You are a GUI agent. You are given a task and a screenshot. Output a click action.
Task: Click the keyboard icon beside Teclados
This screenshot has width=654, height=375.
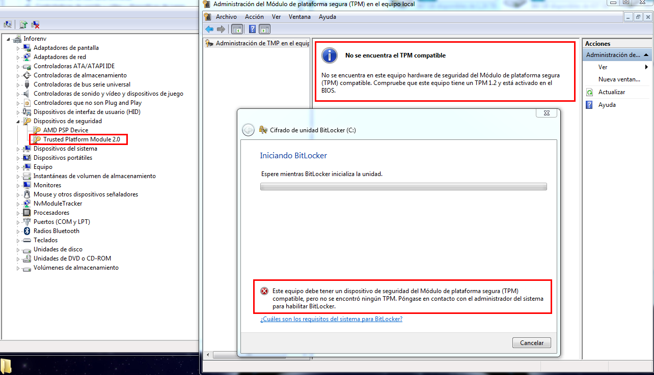point(28,240)
